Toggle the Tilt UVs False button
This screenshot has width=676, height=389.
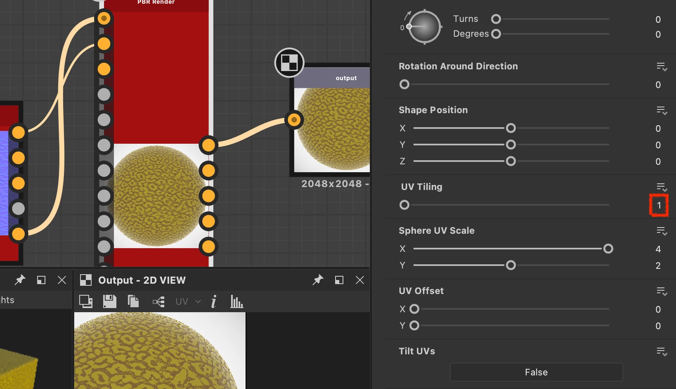(536, 372)
